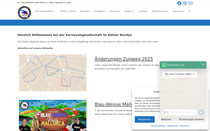Close the cookie consent dialog
The width and height of the screenshot is (210, 131).
pos(204,92)
